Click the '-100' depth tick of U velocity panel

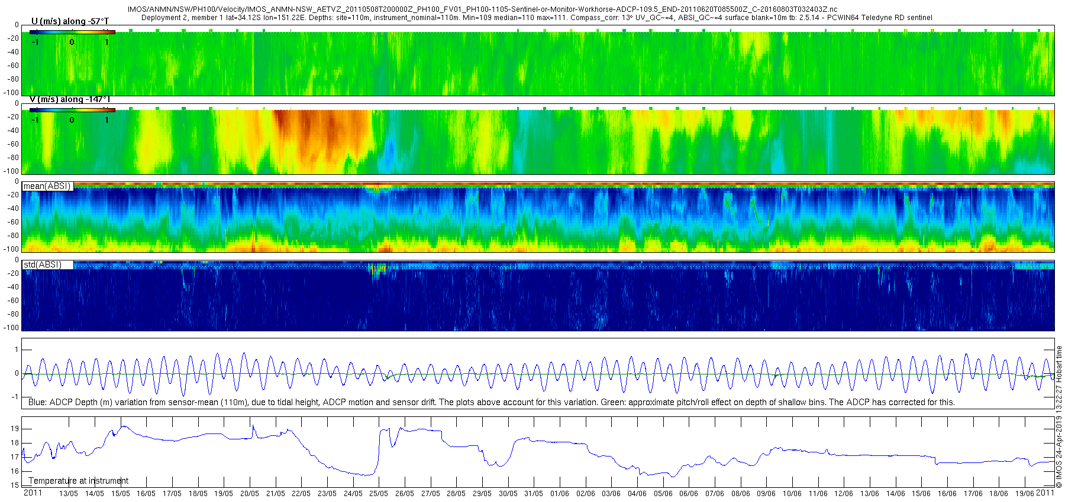tap(11, 93)
